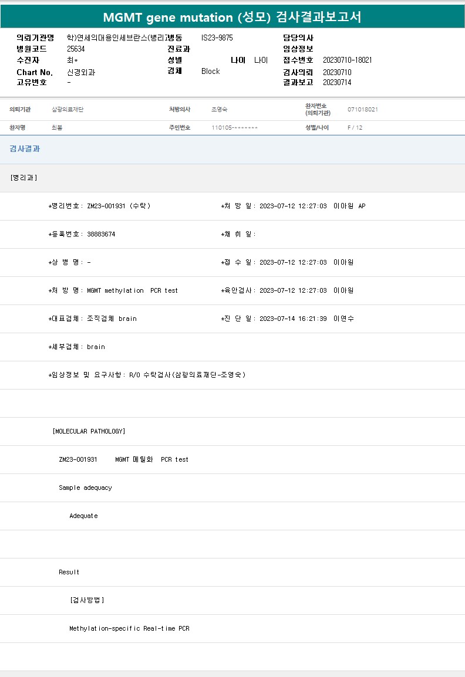Select the Result heading
The height and width of the screenshot is (677, 465).
[69, 572]
